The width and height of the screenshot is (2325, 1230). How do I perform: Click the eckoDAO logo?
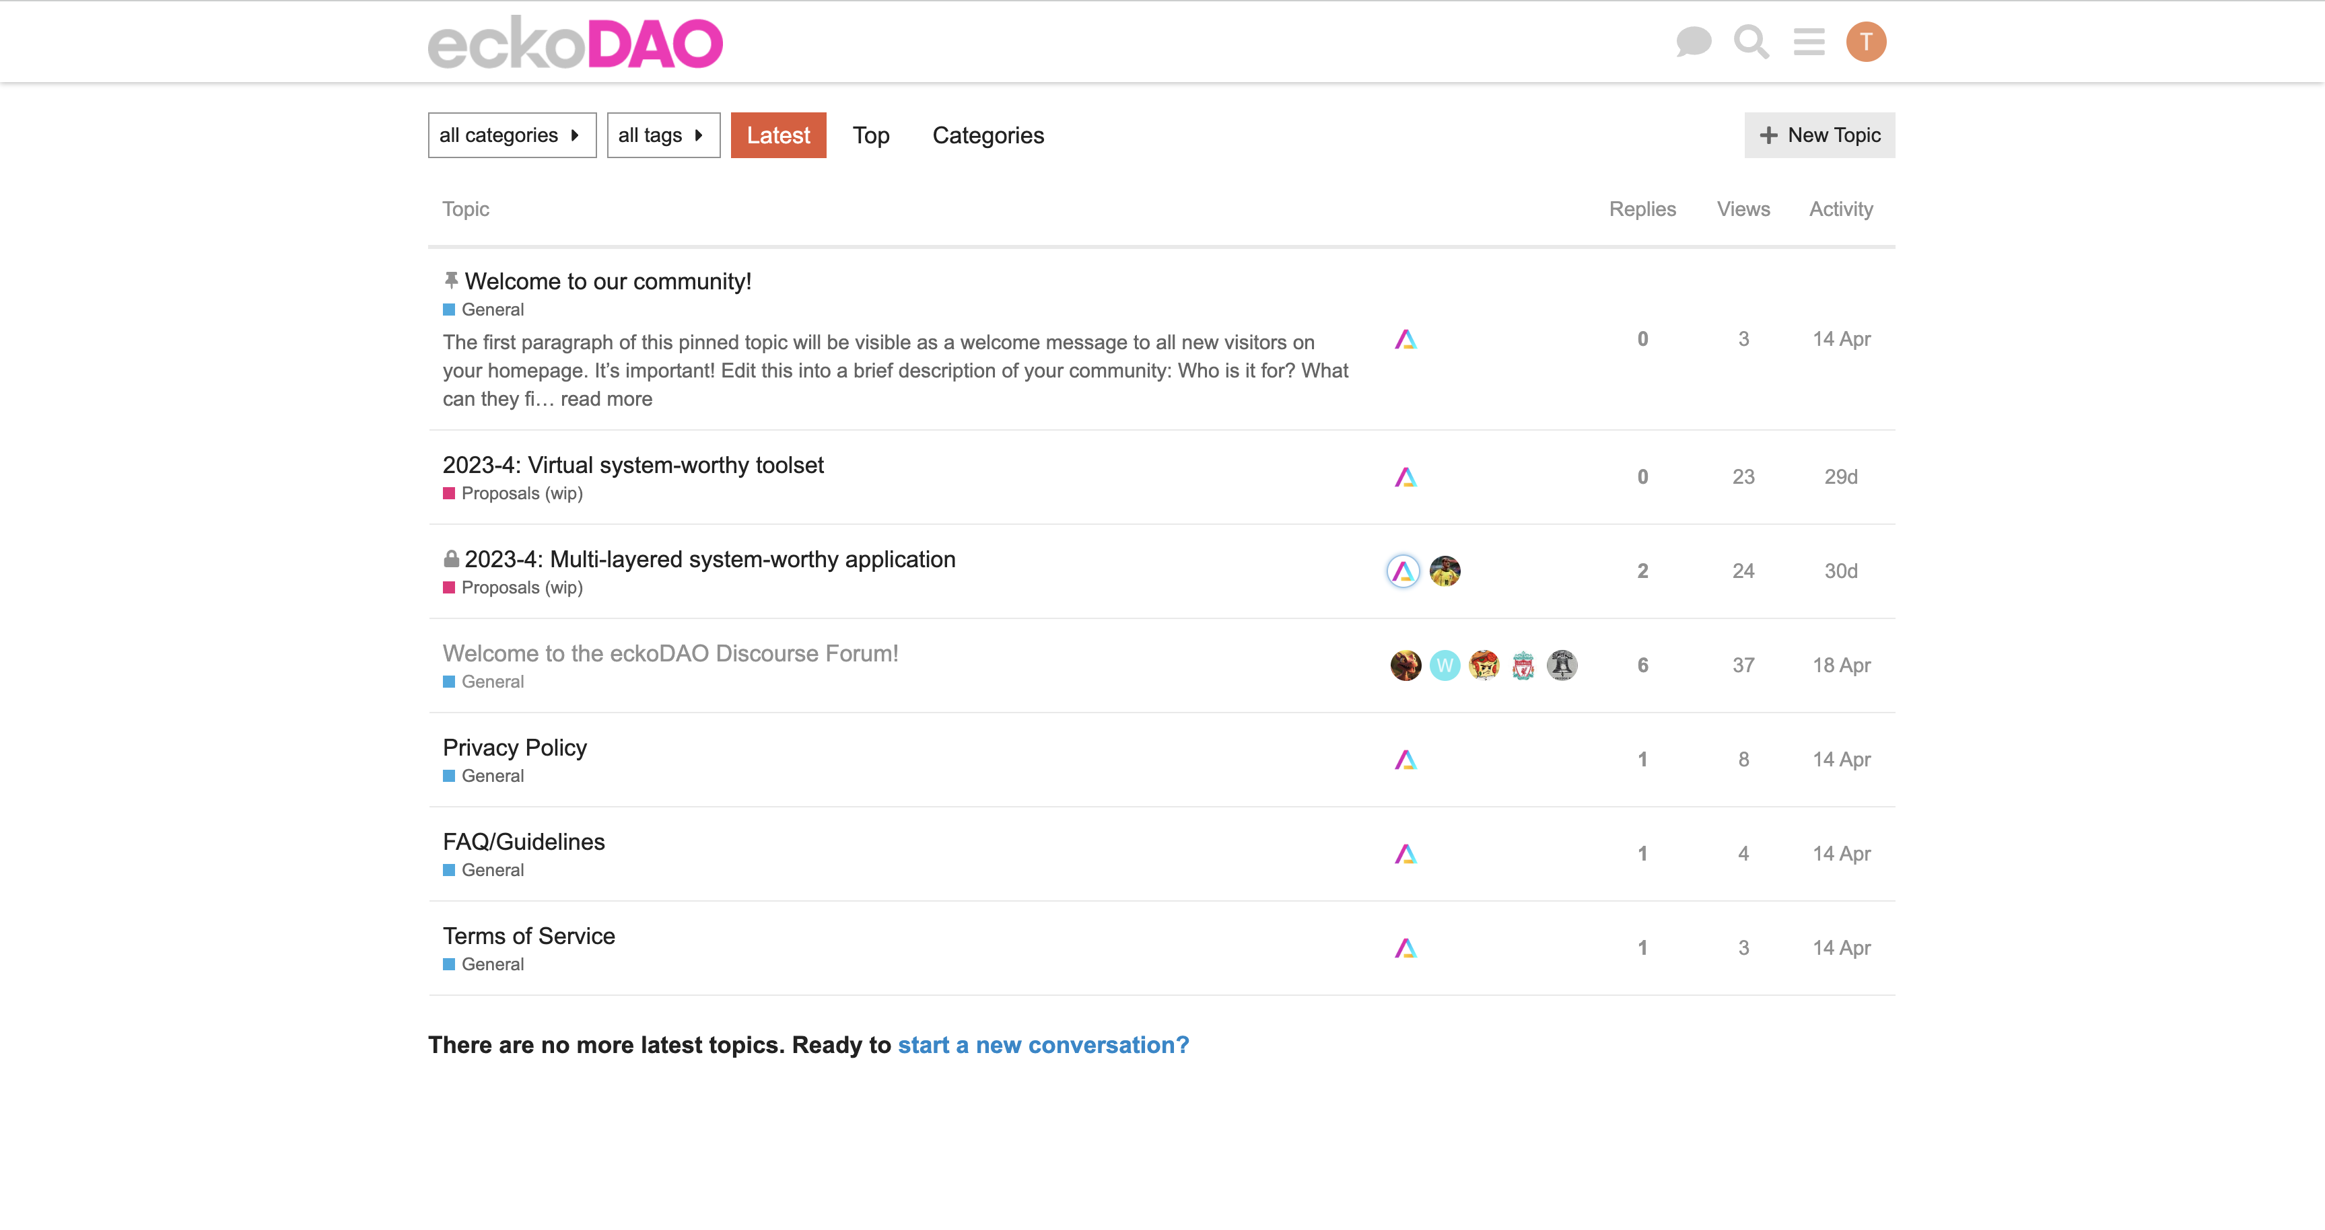(x=575, y=42)
